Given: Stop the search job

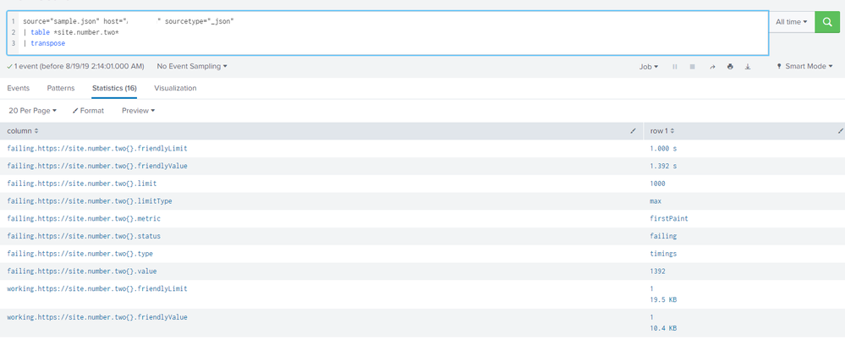Looking at the screenshot, I should click(693, 67).
